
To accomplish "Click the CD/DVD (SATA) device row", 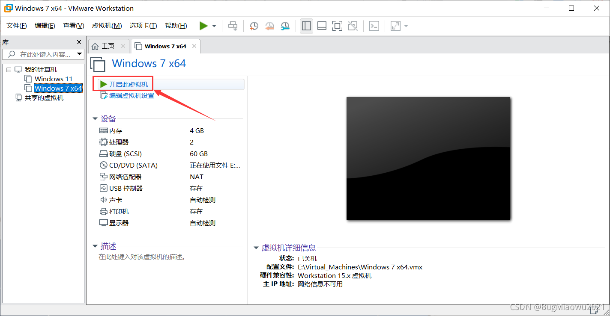I will [170, 165].
